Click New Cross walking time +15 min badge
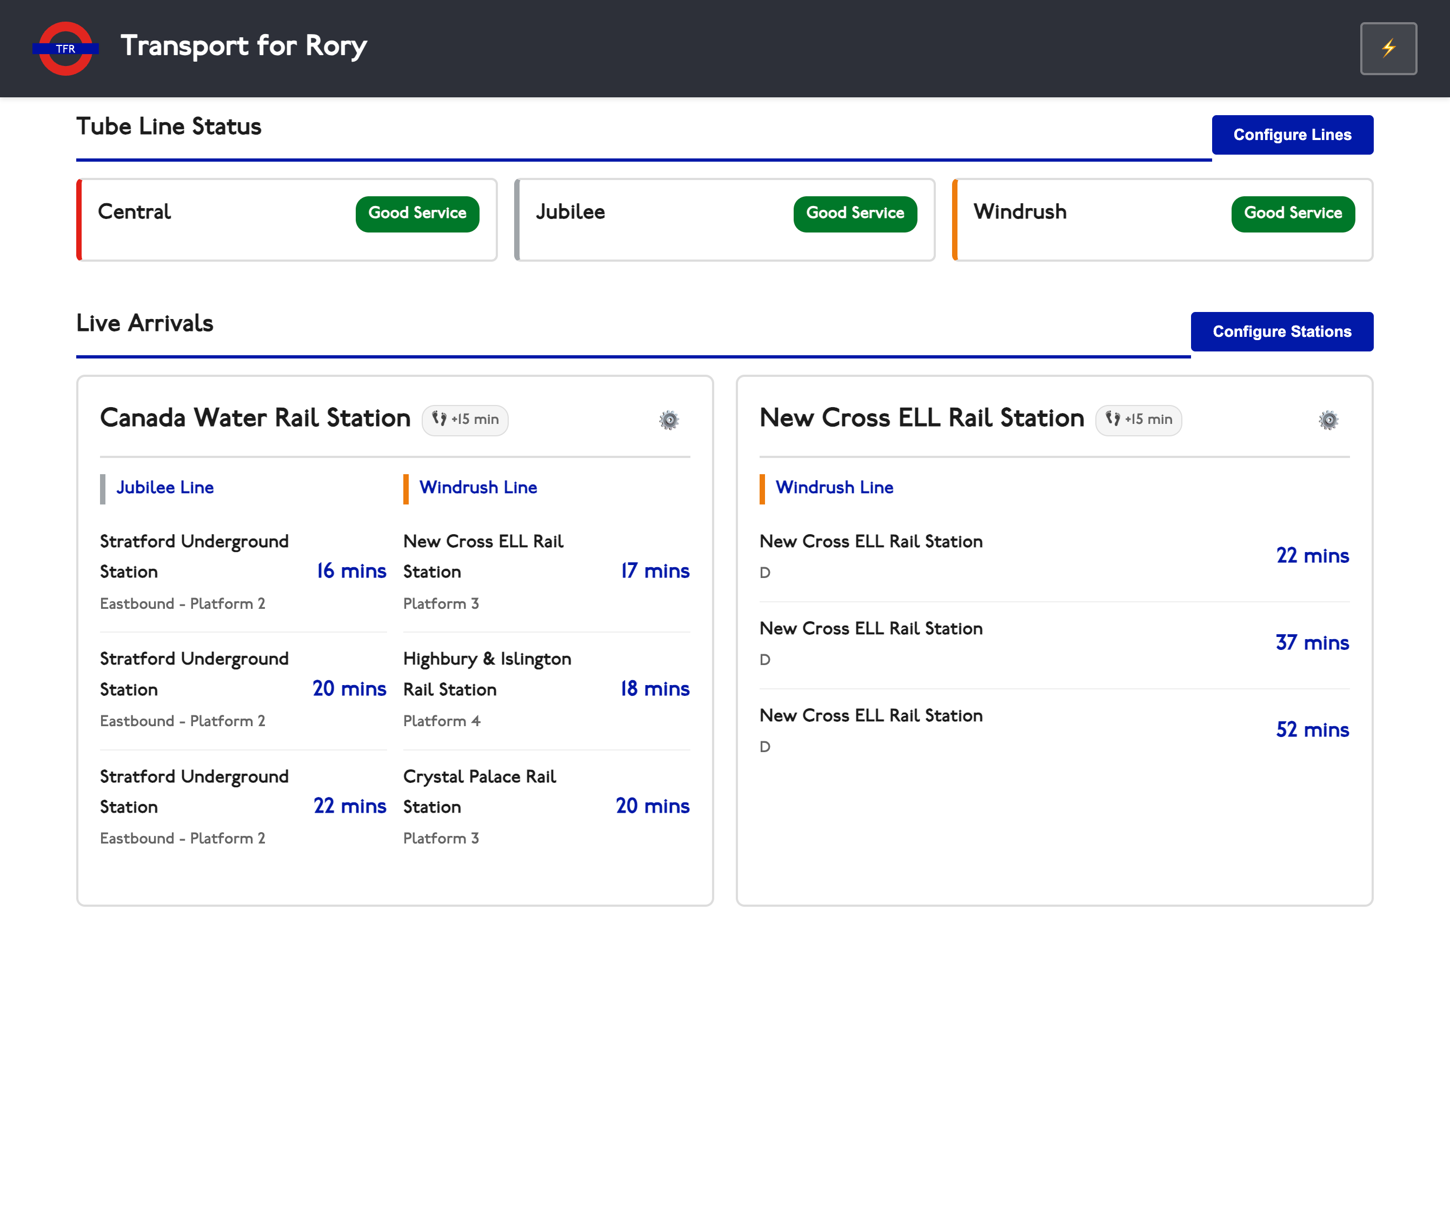The image size is (1450, 1209). 1138,420
